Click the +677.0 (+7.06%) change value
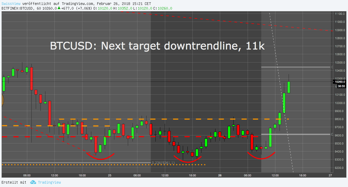 coord(76,8)
